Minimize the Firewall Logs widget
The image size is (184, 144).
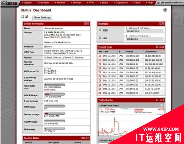[x=160, y=47]
